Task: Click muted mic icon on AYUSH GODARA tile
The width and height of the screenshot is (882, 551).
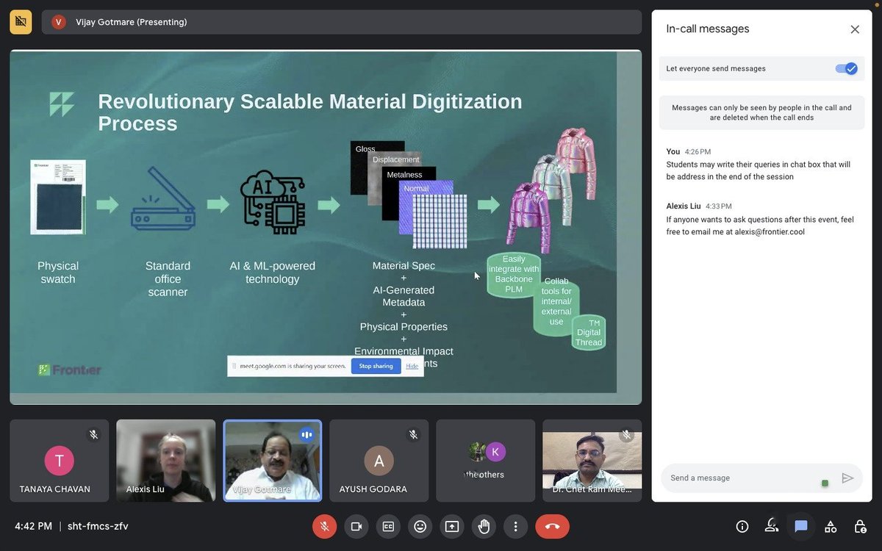Action: [413, 434]
